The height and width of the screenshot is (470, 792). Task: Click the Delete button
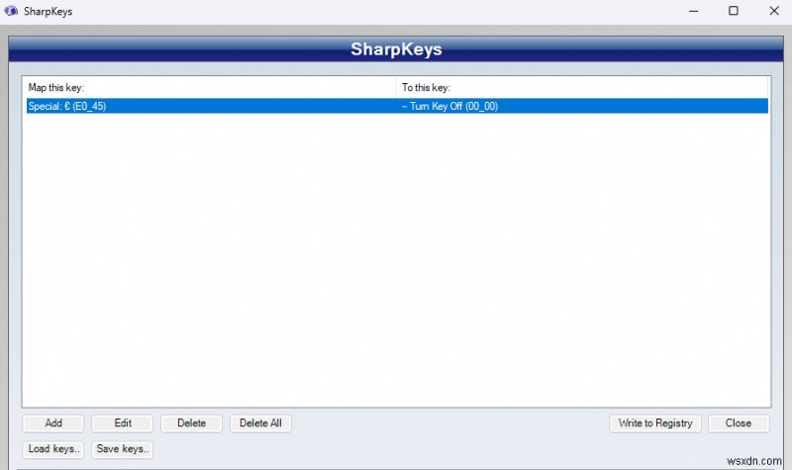tap(191, 423)
